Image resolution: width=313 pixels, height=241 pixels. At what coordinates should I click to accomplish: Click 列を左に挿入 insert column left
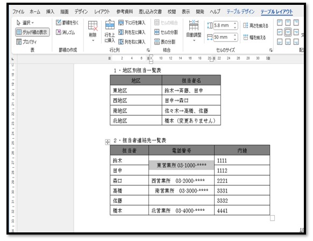pos(132,32)
